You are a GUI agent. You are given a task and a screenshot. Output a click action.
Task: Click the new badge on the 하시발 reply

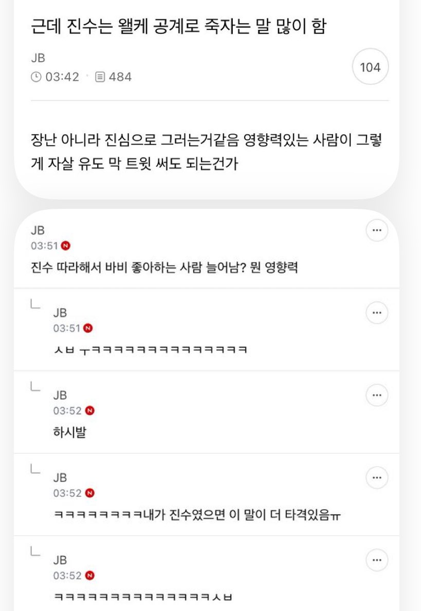pyautogui.click(x=89, y=411)
